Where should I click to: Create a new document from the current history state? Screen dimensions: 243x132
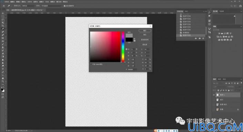point(196,38)
